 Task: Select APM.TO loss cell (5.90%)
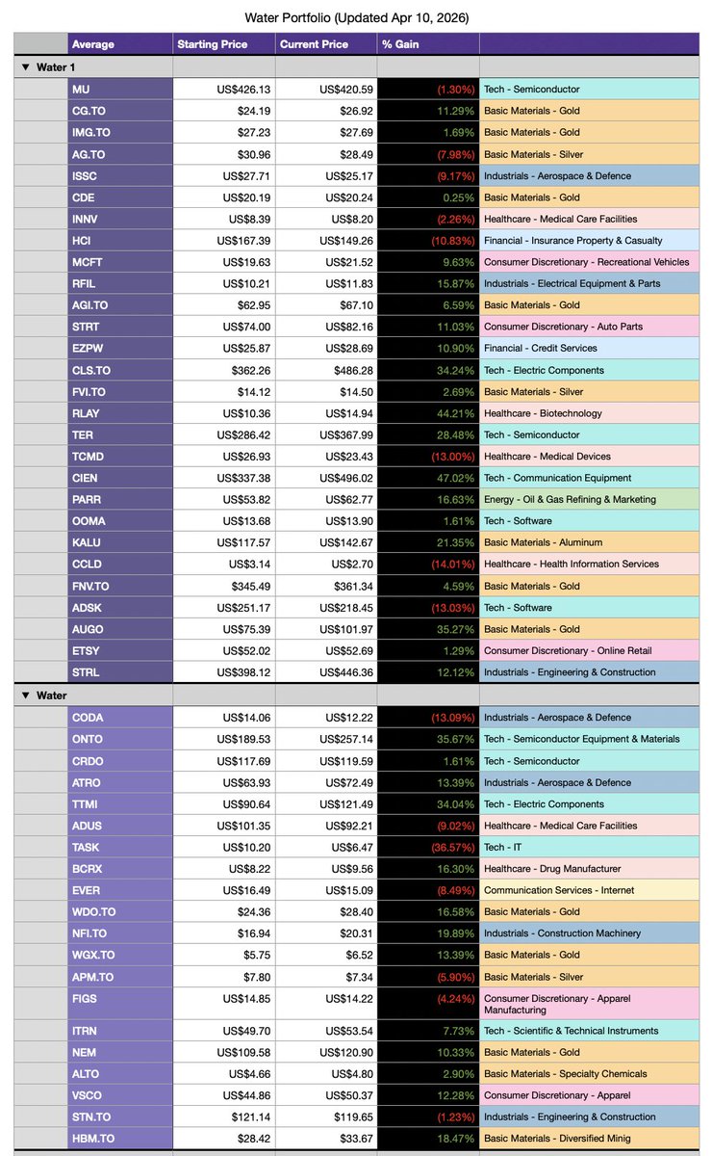pyautogui.click(x=428, y=977)
